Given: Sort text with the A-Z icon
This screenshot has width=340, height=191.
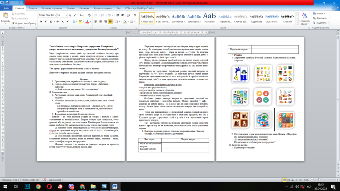Looking at the screenshot, I should tap(128, 15).
